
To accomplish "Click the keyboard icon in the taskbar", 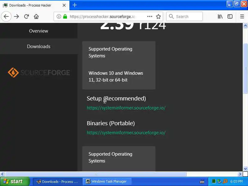I will pos(202,182).
